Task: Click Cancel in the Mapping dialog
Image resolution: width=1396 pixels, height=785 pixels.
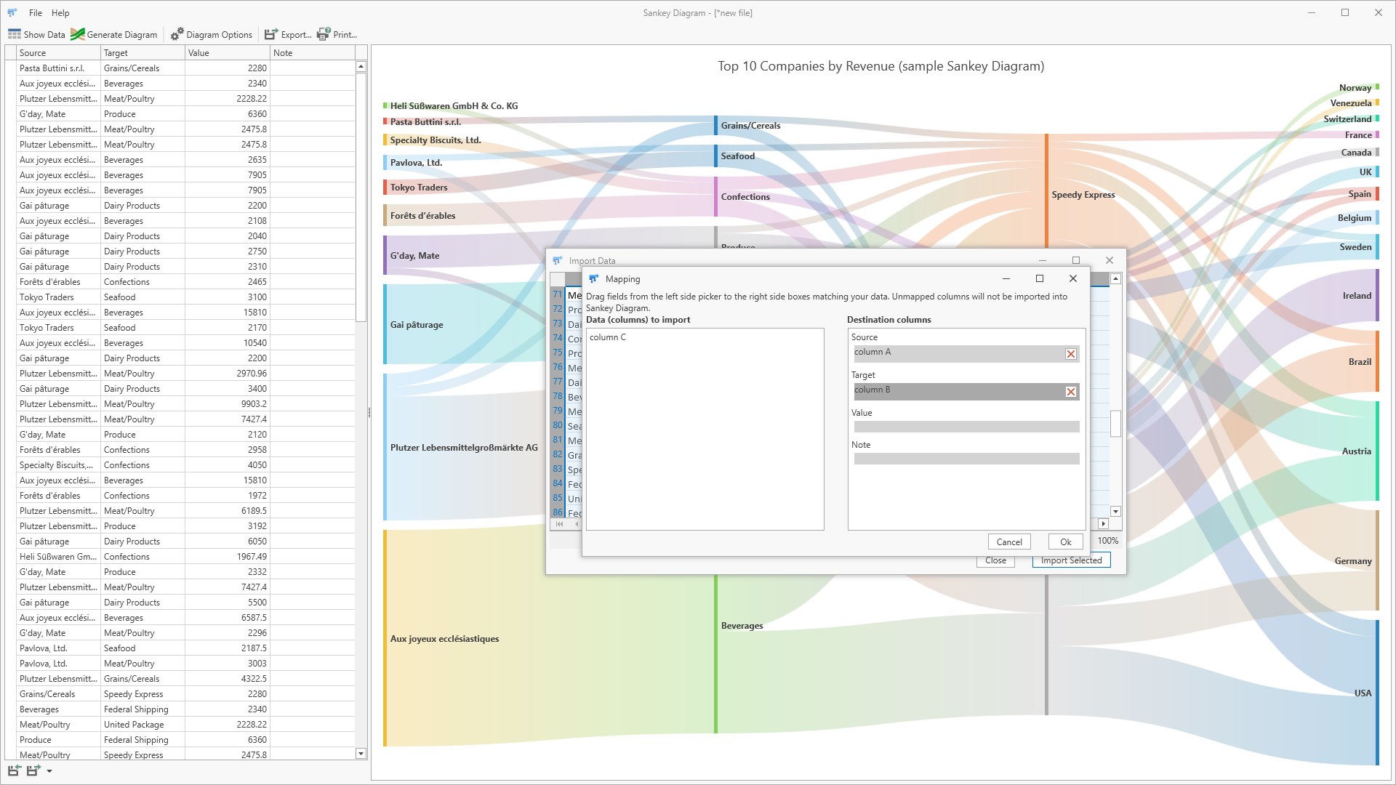Action: pyautogui.click(x=1008, y=542)
